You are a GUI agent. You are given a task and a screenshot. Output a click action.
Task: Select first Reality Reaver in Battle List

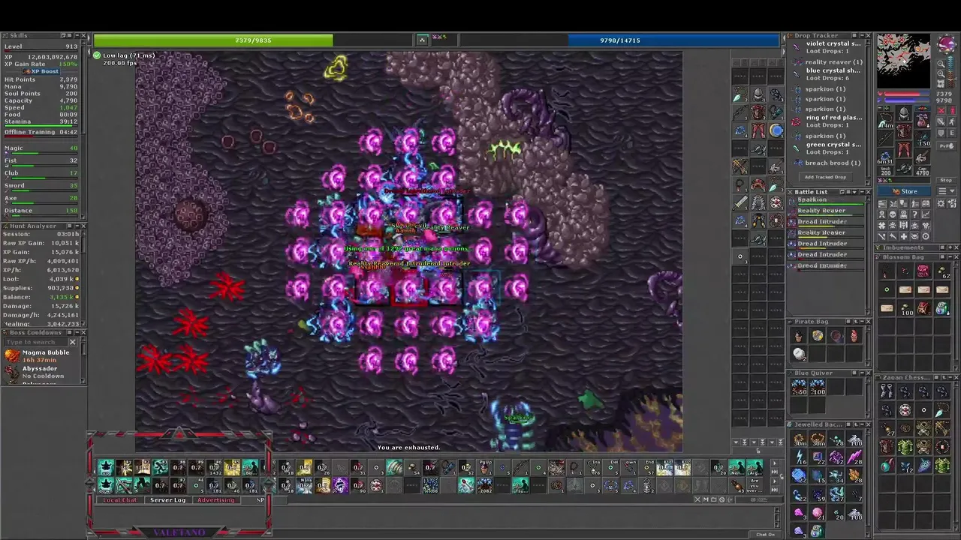pyautogui.click(x=825, y=211)
